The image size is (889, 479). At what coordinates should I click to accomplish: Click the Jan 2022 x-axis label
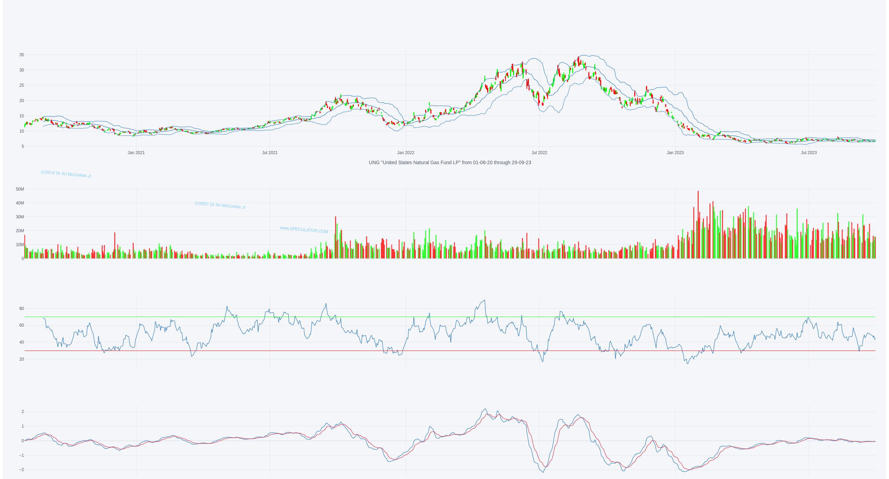[x=406, y=153]
